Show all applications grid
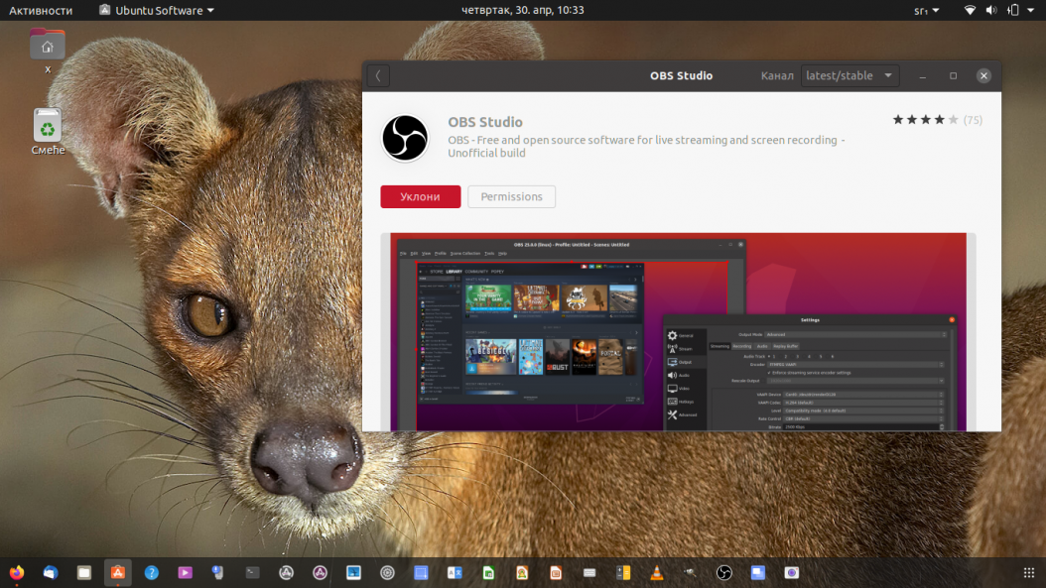 pyautogui.click(x=1029, y=573)
